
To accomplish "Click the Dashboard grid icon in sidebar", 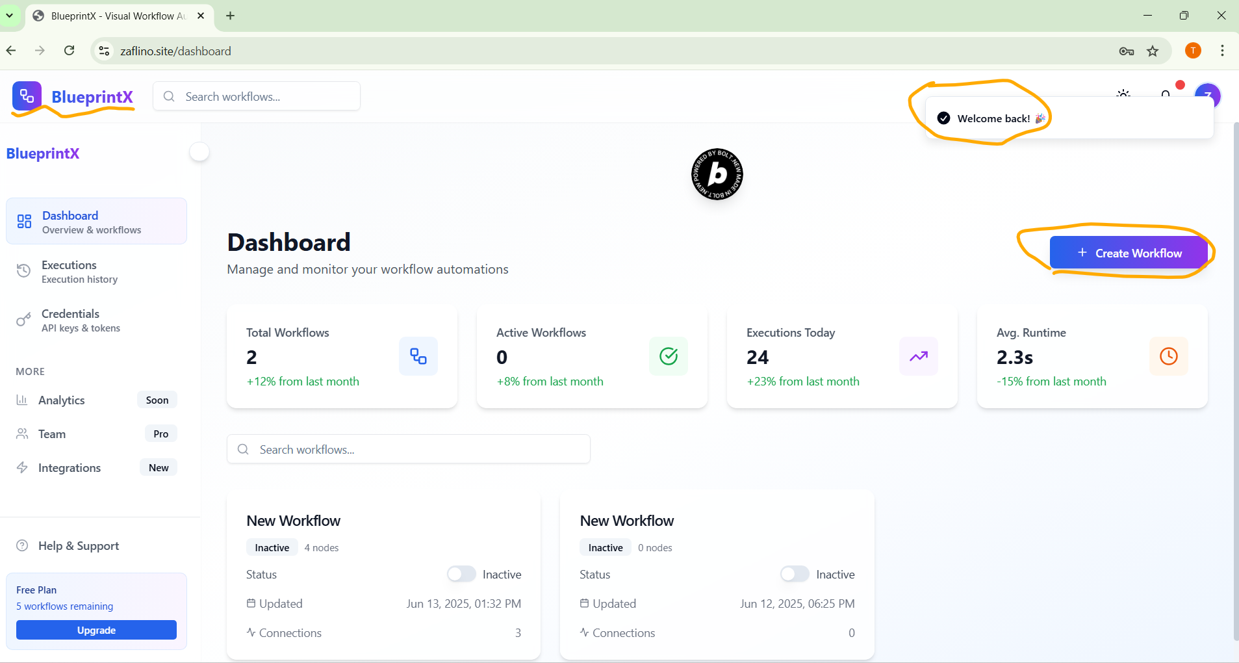I will click(x=25, y=222).
